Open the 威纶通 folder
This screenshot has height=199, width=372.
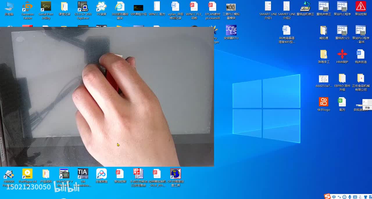click(x=324, y=32)
